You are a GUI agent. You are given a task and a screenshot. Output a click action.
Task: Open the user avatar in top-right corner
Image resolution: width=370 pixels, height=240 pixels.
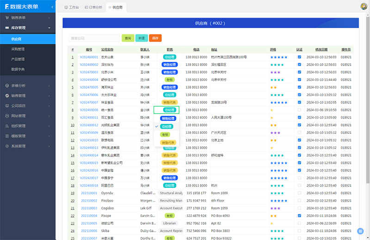click(364, 6)
